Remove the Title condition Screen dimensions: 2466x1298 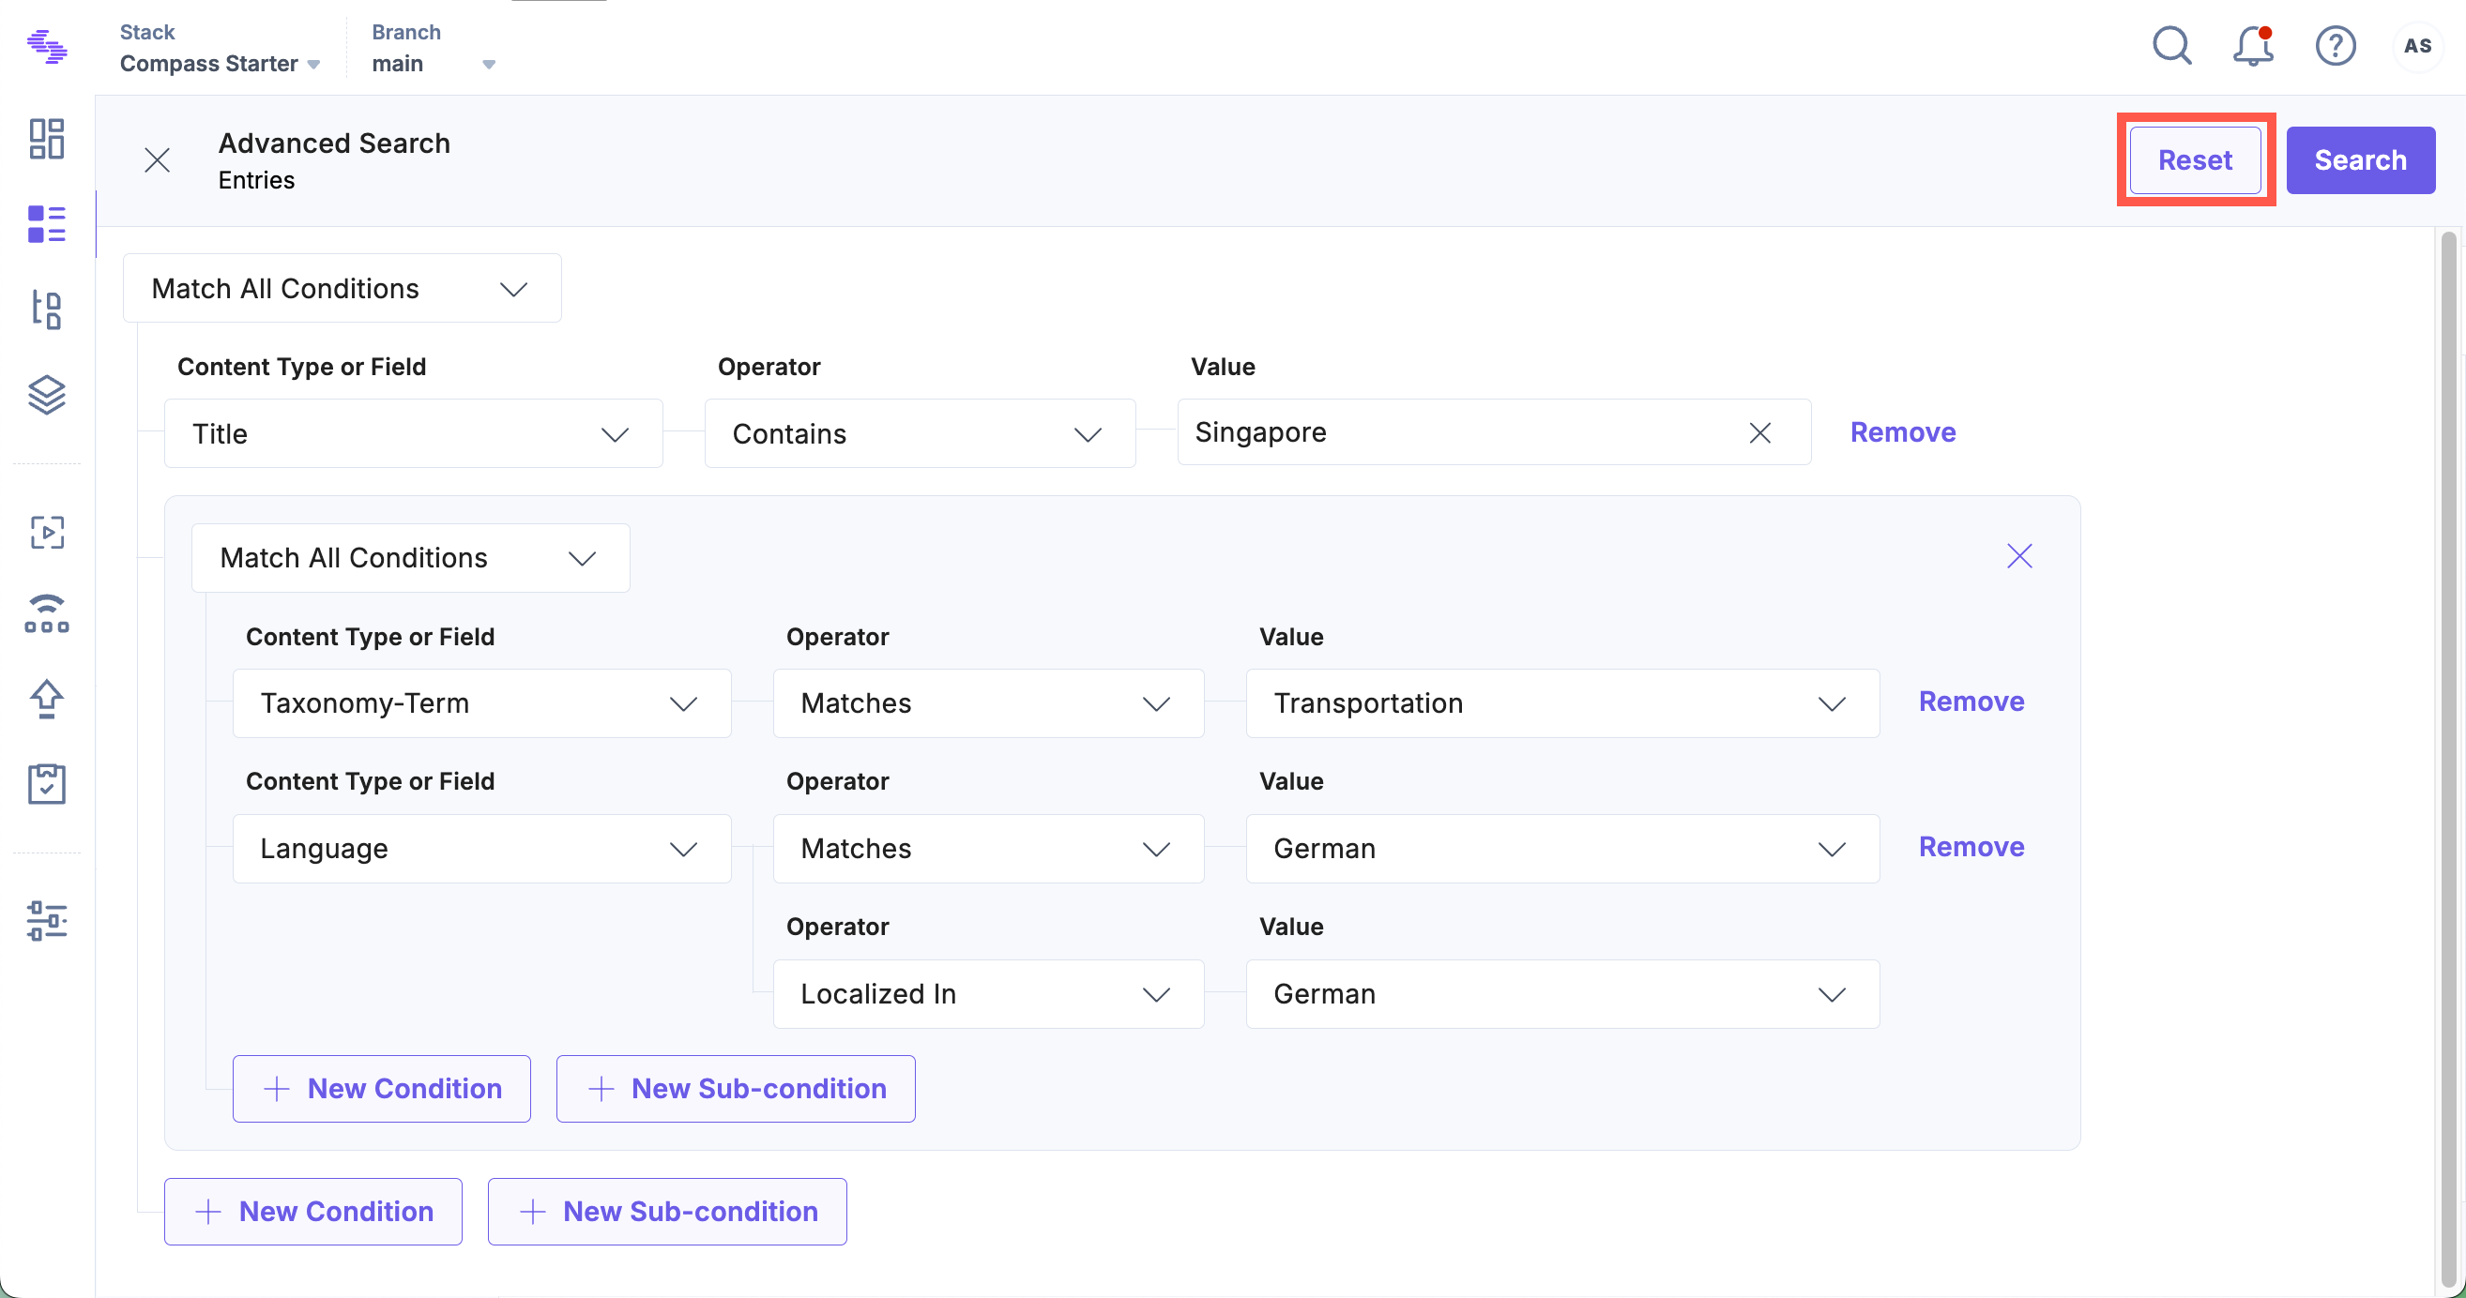coord(1902,432)
